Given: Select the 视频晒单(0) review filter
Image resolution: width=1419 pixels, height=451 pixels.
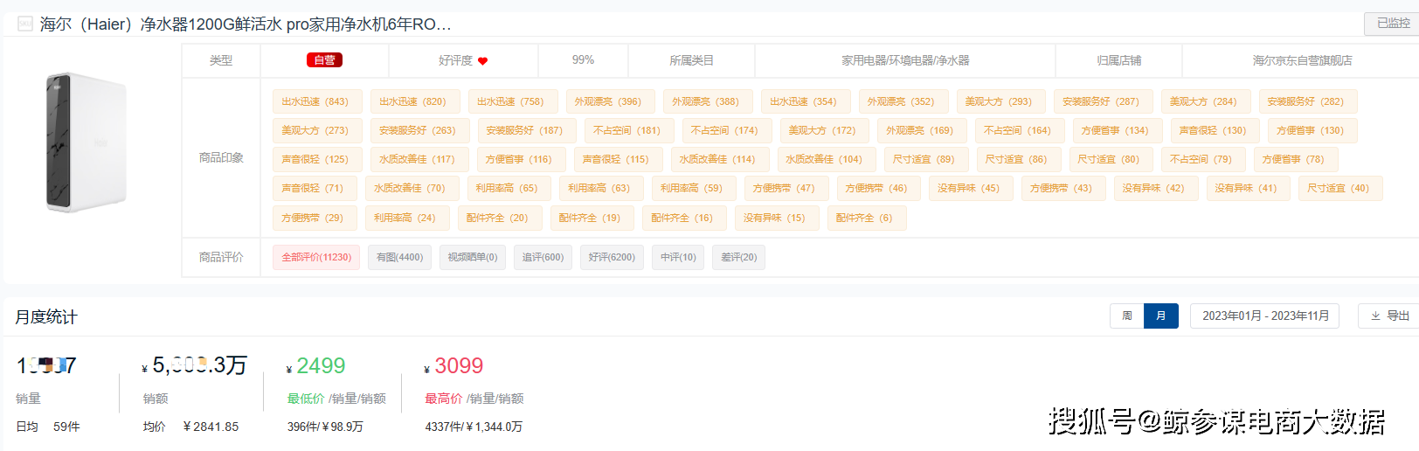Looking at the screenshot, I should tap(472, 257).
